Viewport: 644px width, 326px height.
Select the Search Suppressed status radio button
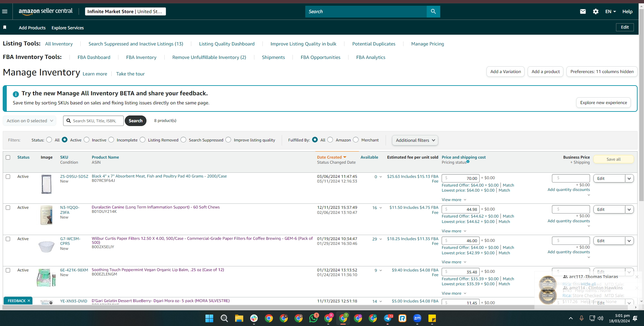(x=184, y=140)
